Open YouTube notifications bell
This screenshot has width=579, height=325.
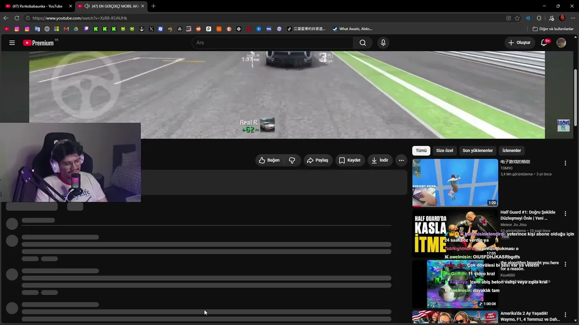[x=544, y=43]
